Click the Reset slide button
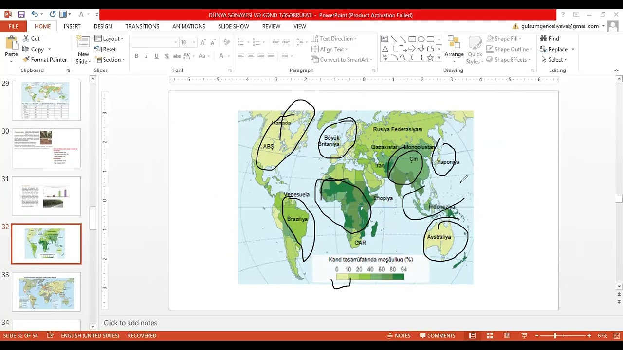 click(106, 49)
